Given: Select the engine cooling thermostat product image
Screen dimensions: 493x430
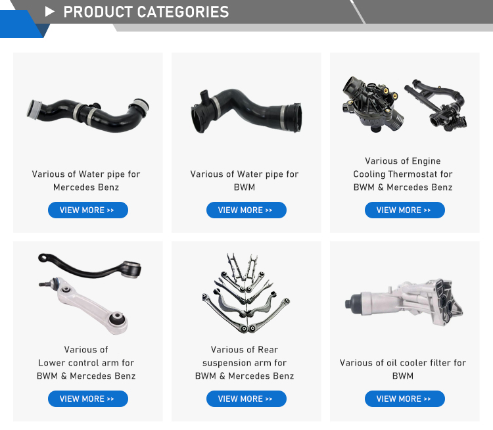Looking at the screenshot, I should (x=405, y=104).
